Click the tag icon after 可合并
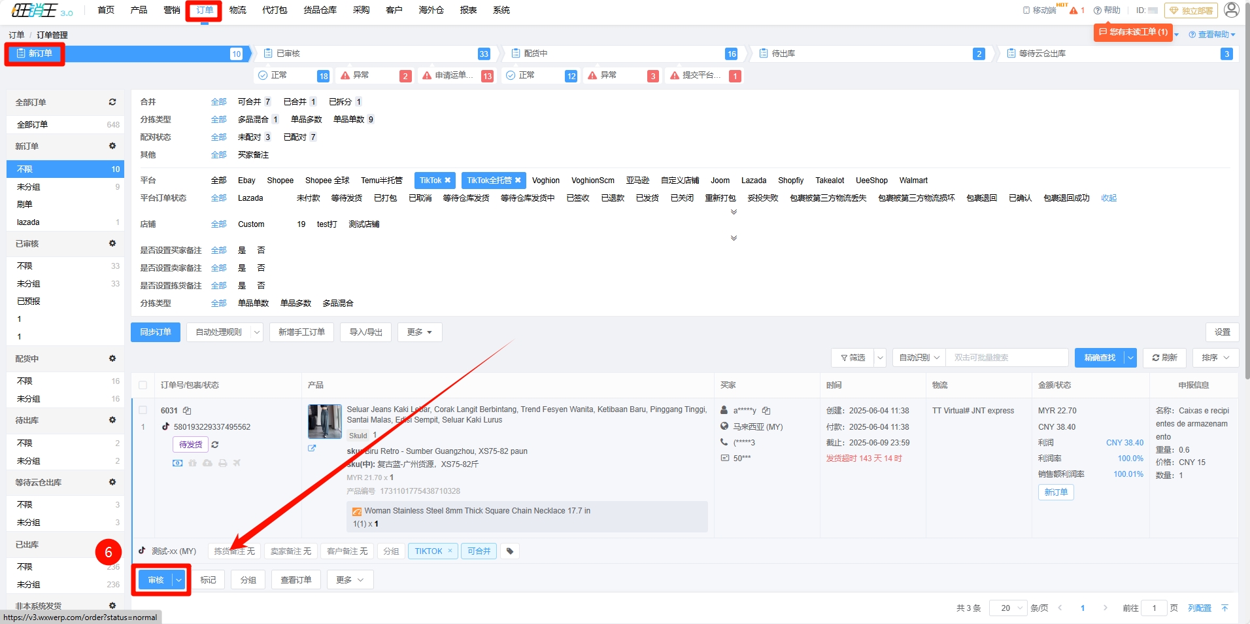The height and width of the screenshot is (624, 1250). (510, 551)
